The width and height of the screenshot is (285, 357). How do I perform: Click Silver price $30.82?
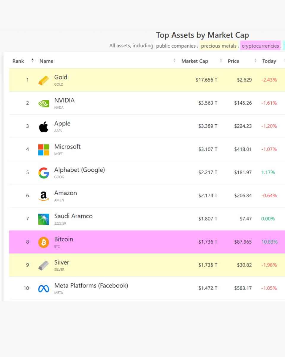244,265
